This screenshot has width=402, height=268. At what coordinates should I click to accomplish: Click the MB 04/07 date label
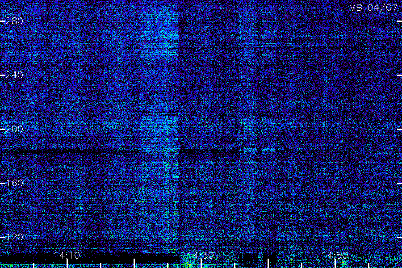coord(373,8)
